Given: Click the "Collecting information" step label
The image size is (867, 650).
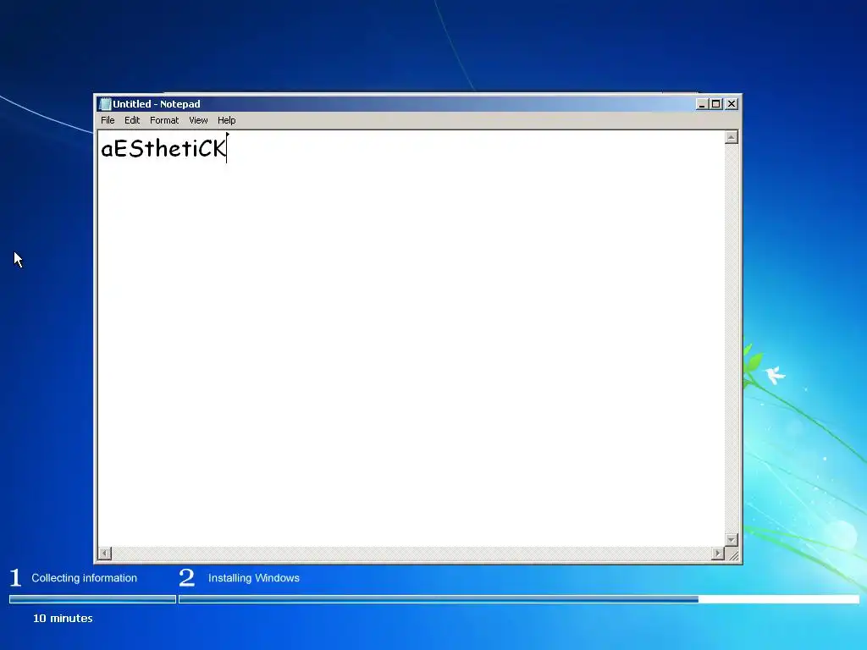Looking at the screenshot, I should (x=84, y=577).
